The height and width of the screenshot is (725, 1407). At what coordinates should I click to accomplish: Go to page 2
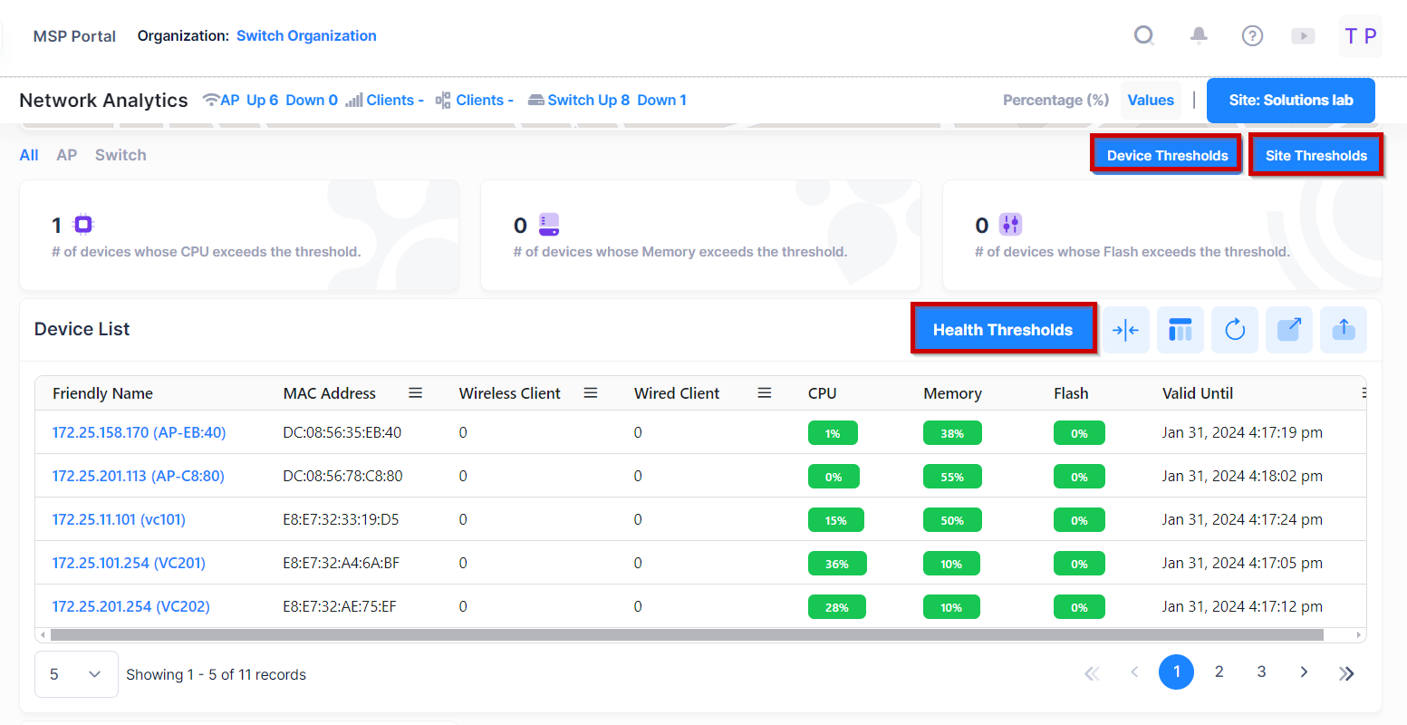(1219, 672)
